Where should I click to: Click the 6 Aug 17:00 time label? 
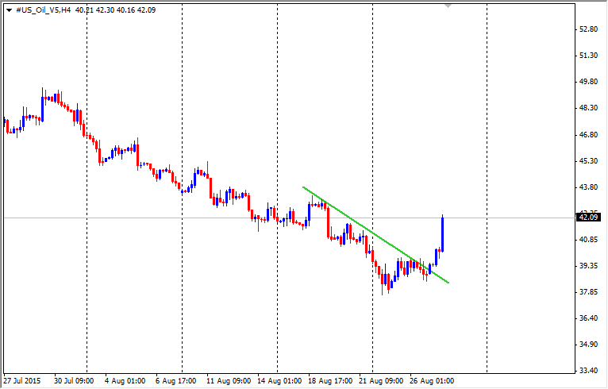175,381
